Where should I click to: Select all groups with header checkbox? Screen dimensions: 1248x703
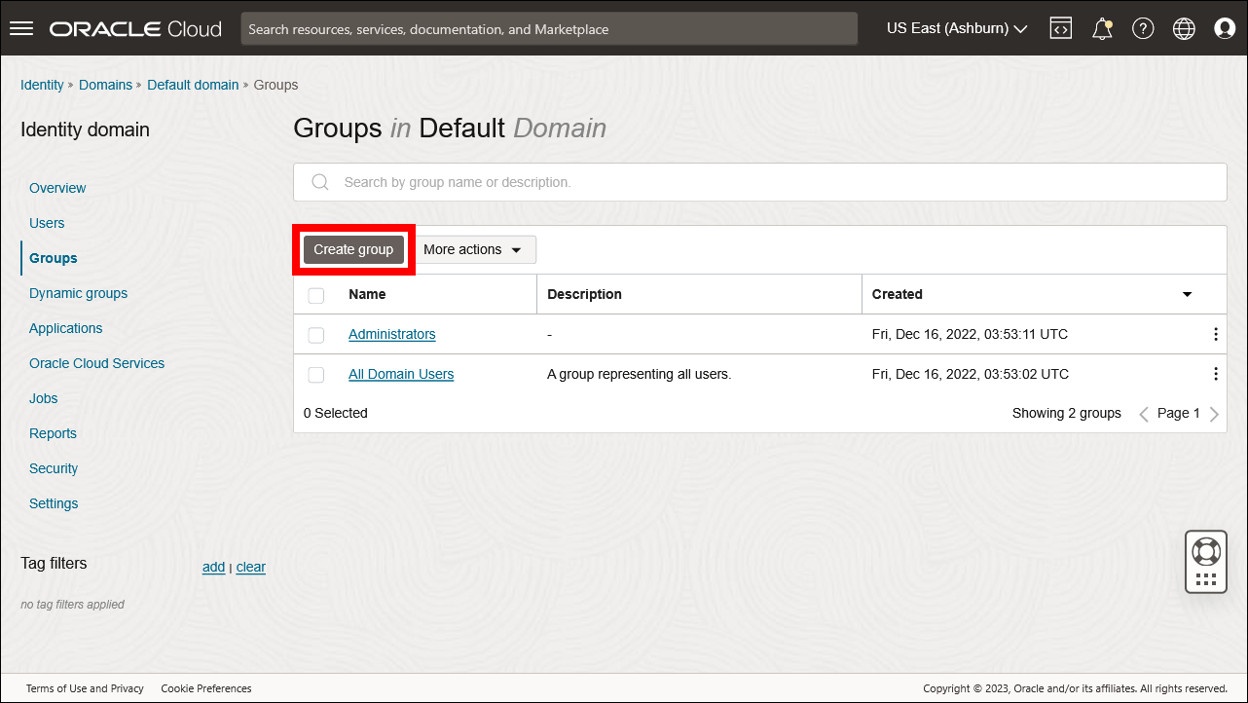[315, 294]
